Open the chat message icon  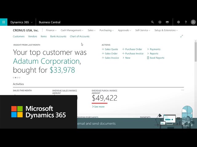tap(167, 22)
